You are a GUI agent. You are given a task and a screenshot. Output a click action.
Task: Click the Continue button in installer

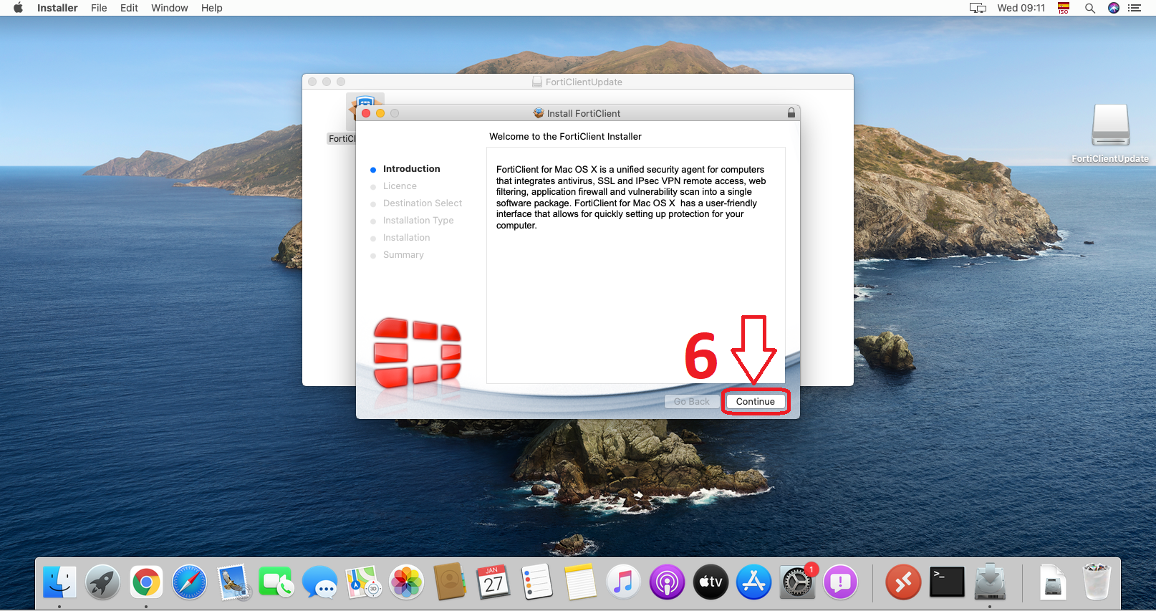[755, 402]
